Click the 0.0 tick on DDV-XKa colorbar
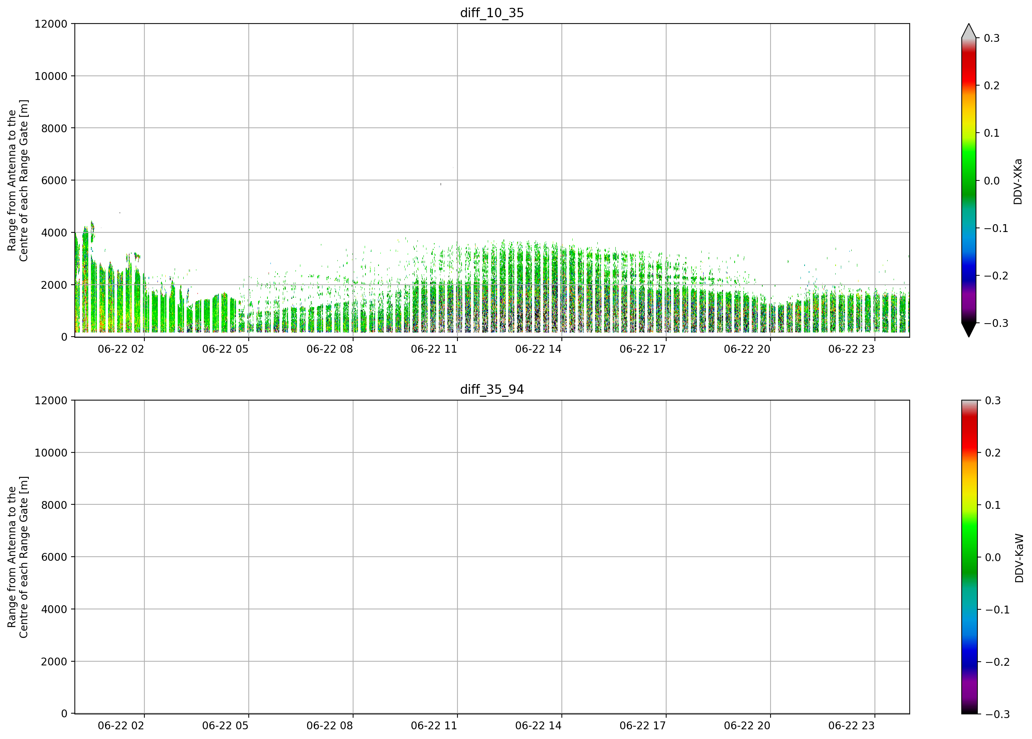1032x739 pixels. (x=992, y=181)
